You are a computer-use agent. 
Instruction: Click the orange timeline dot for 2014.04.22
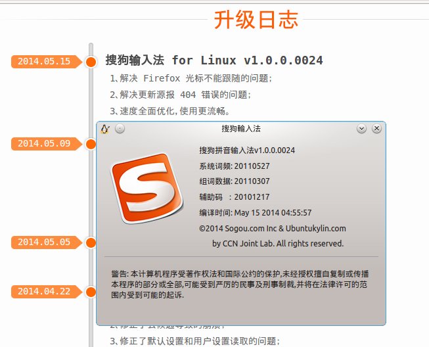pos(91,292)
